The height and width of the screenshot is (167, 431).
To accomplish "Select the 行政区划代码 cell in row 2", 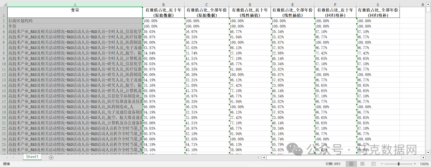I will (x=75, y=21).
